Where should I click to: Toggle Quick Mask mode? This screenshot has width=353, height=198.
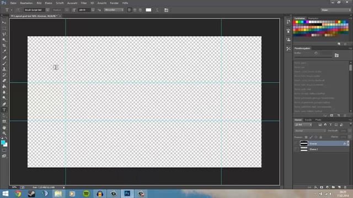[x=4, y=150]
